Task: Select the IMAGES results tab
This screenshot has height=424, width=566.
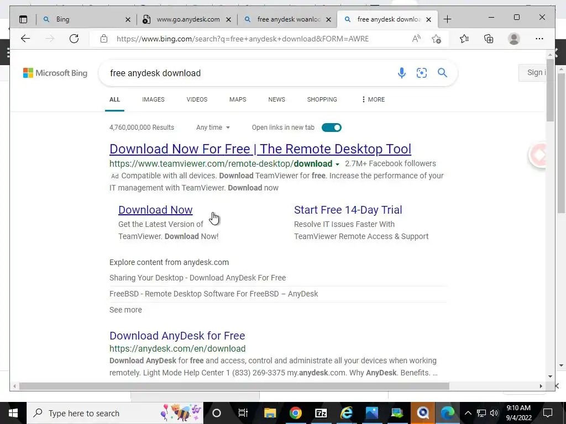Action: [x=153, y=99]
